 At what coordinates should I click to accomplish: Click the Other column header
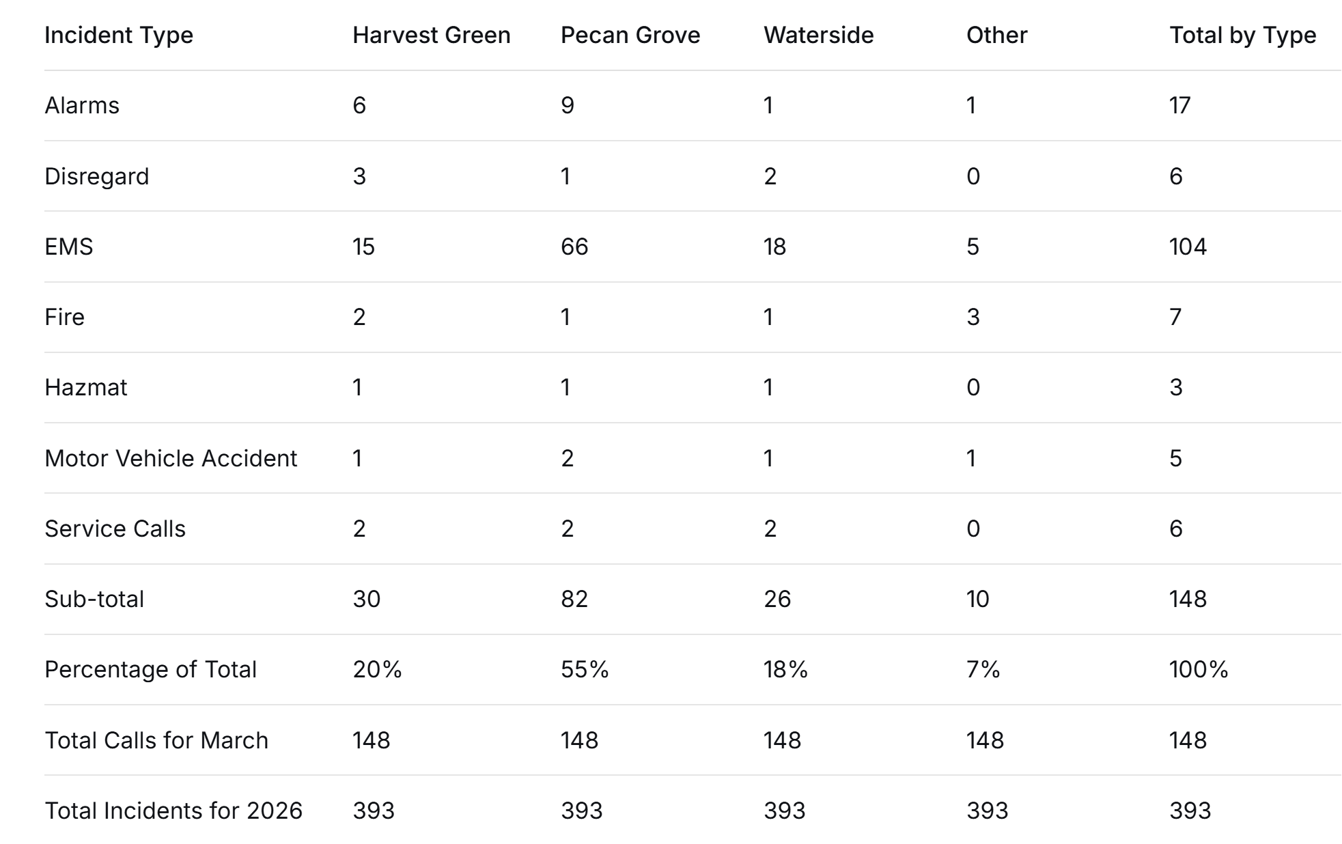pos(996,35)
